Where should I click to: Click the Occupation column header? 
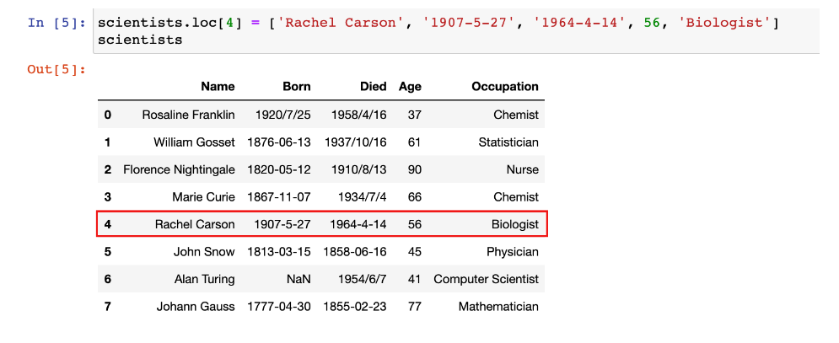[505, 87]
